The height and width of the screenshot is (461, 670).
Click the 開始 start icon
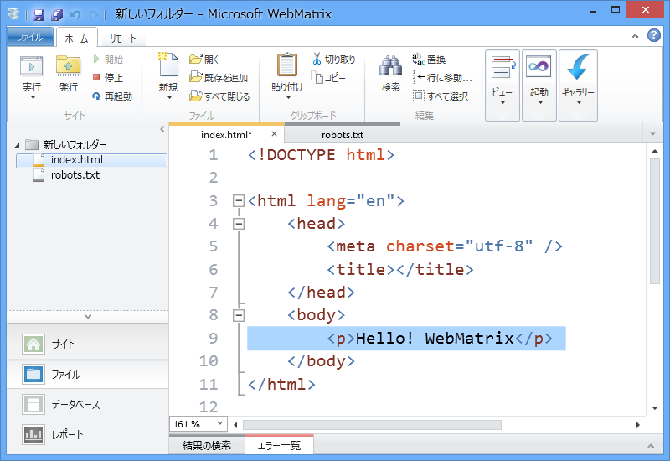[x=96, y=59]
